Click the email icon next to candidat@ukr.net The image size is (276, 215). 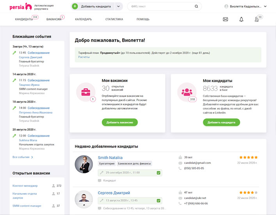(x=180, y=198)
